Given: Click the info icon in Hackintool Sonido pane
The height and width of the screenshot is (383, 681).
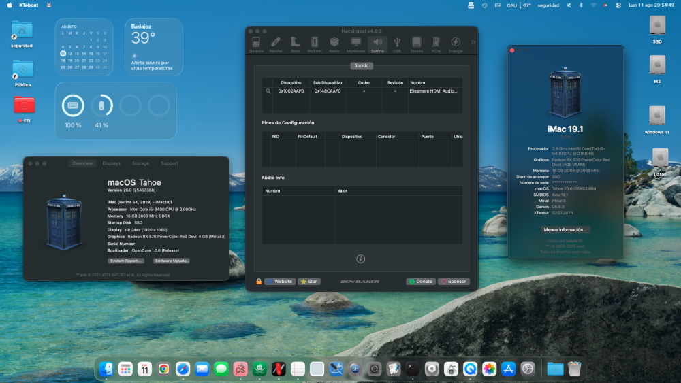Looking at the screenshot, I should tap(360, 259).
